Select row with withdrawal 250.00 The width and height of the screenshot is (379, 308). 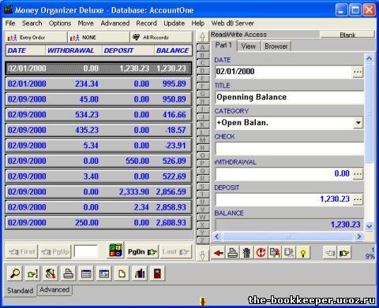pos(98,223)
